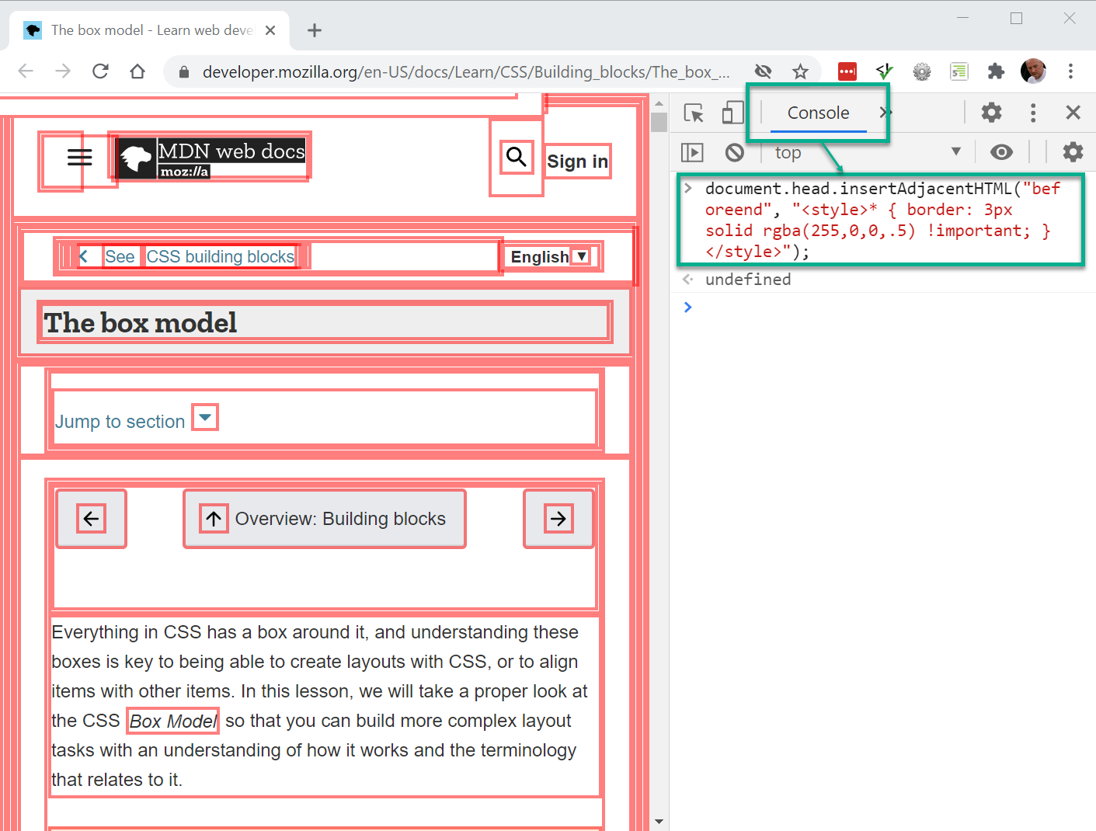
Task: Open the console filter levels dropdown
Action: pyautogui.click(x=955, y=152)
